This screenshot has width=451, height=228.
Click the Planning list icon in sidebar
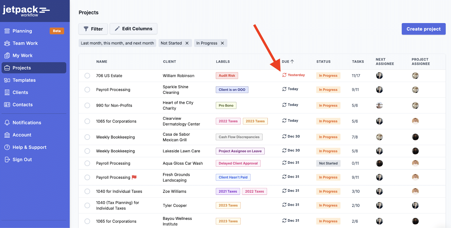[7, 31]
